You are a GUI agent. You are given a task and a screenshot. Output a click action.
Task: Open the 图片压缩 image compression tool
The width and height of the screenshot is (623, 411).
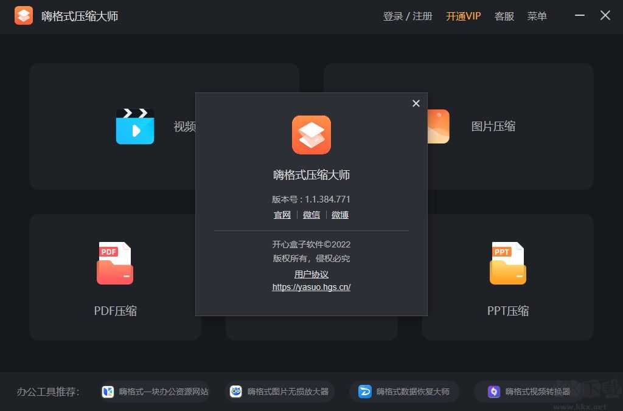coord(493,126)
